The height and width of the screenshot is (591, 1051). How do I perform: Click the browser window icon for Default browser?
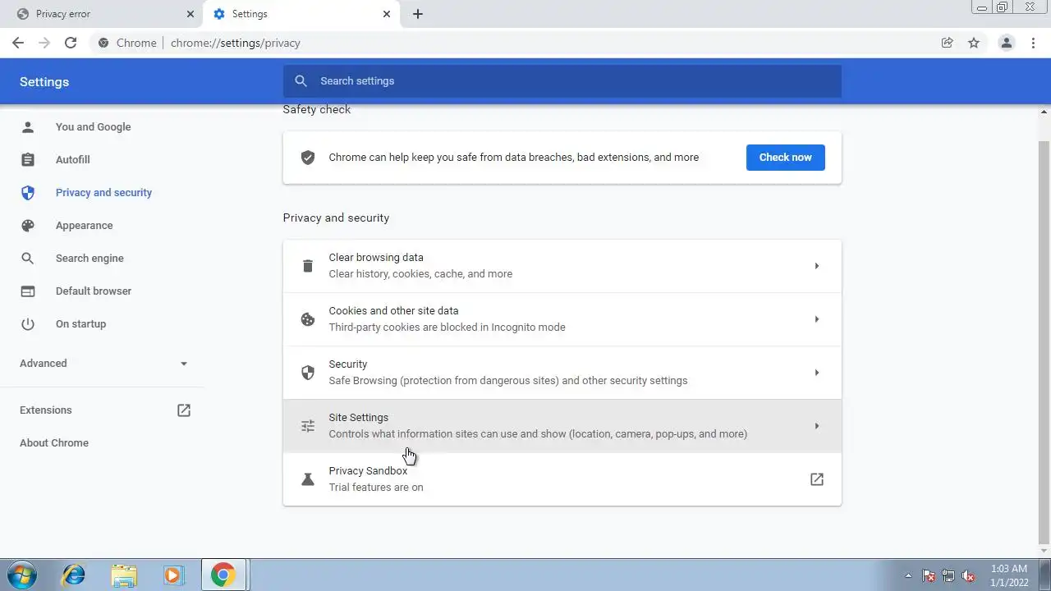(x=28, y=291)
